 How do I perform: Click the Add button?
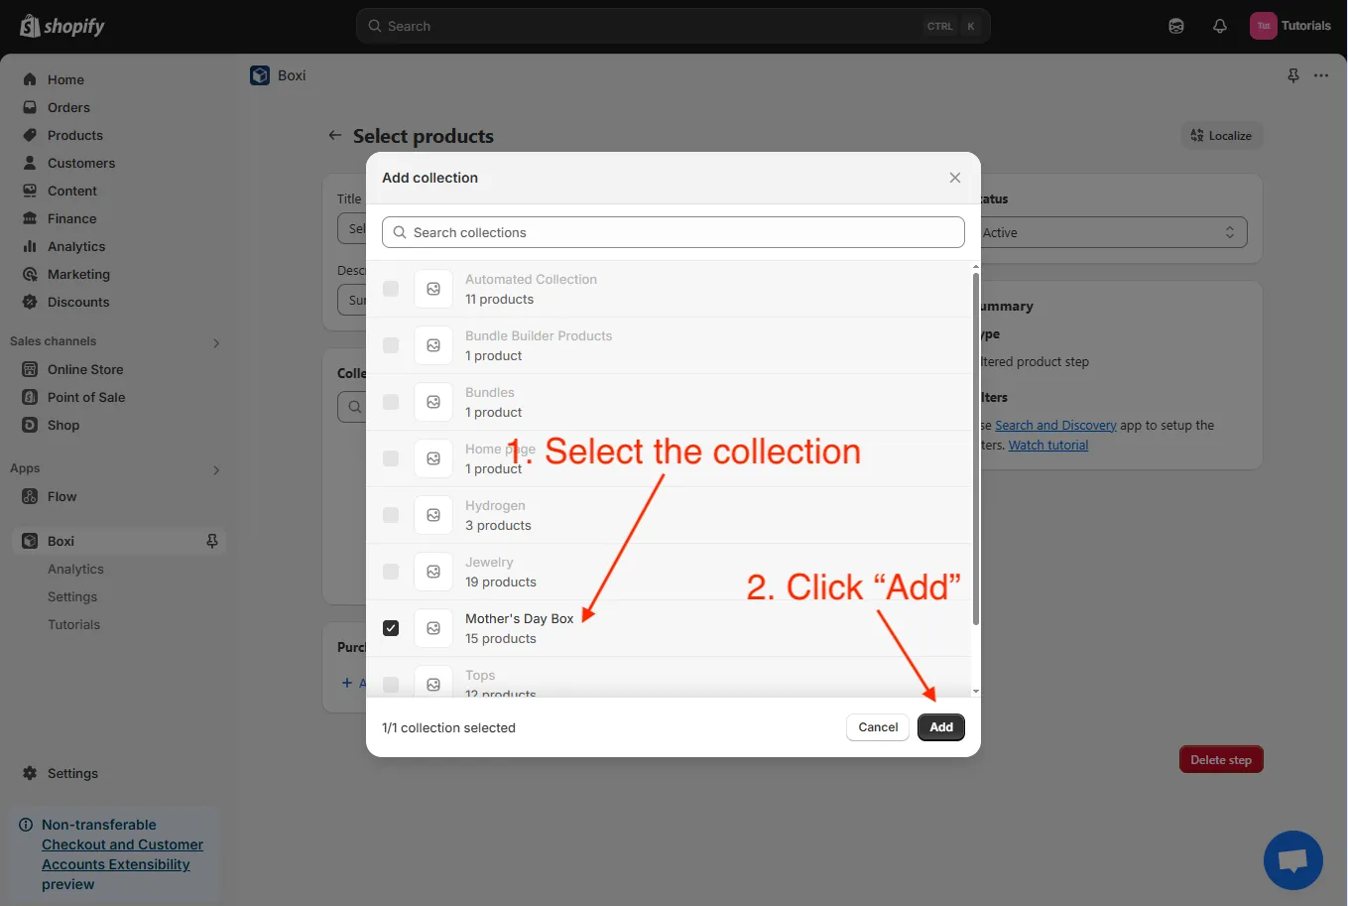click(940, 727)
